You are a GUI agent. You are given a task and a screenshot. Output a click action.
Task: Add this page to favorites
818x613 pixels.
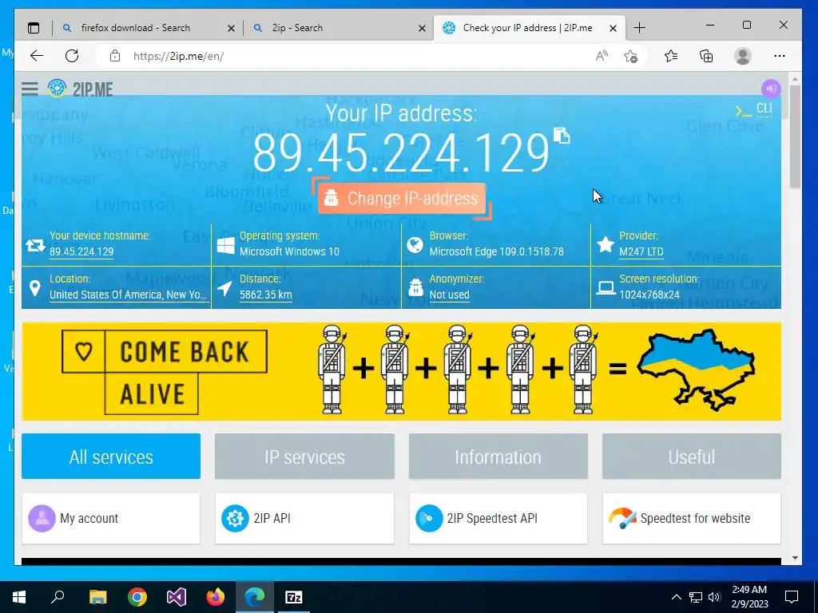click(x=631, y=56)
